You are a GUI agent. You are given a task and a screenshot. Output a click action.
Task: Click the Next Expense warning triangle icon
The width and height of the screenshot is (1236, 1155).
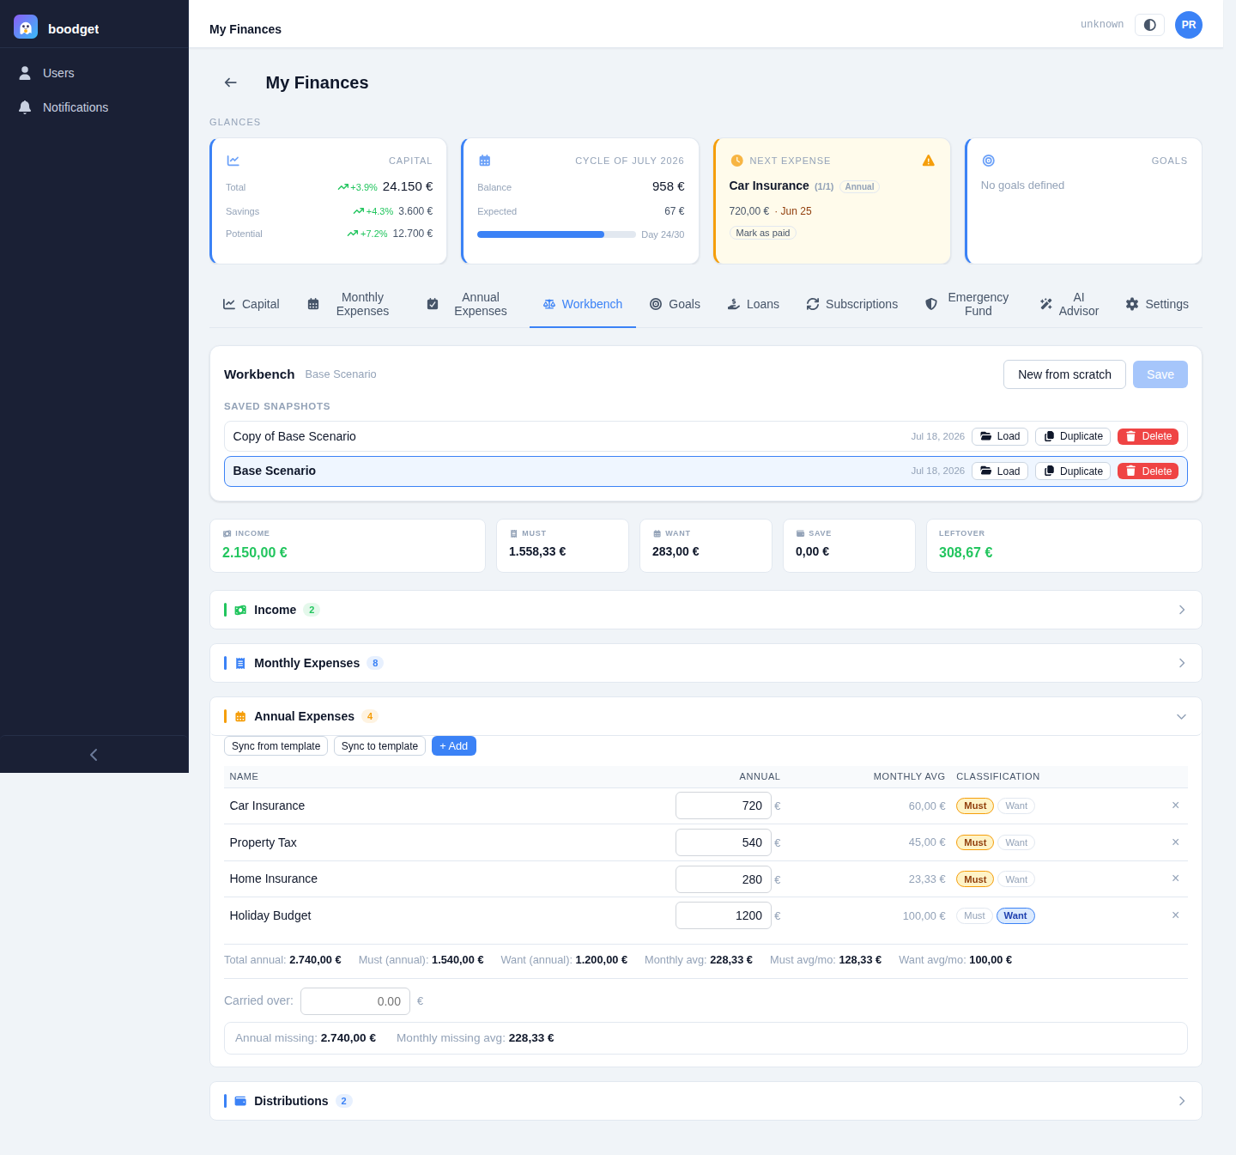(929, 161)
